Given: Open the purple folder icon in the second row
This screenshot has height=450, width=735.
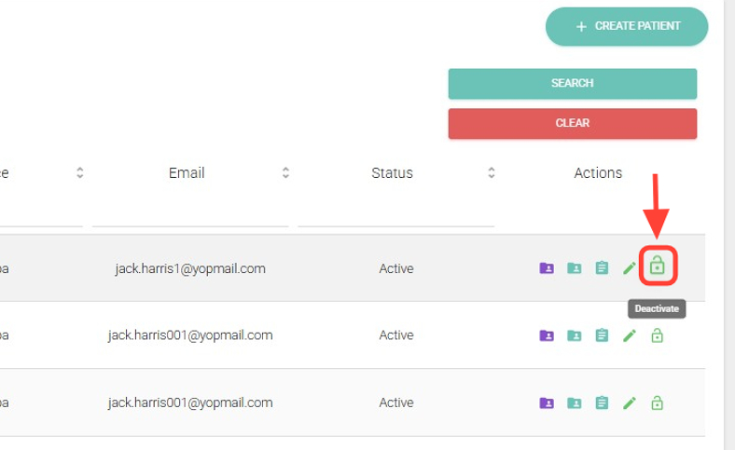Looking at the screenshot, I should click(547, 335).
